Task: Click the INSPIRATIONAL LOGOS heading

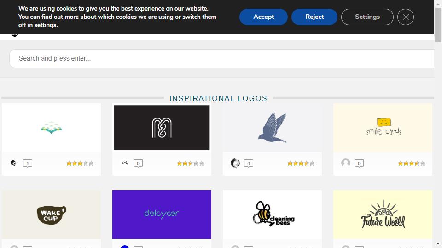Action: [x=218, y=98]
